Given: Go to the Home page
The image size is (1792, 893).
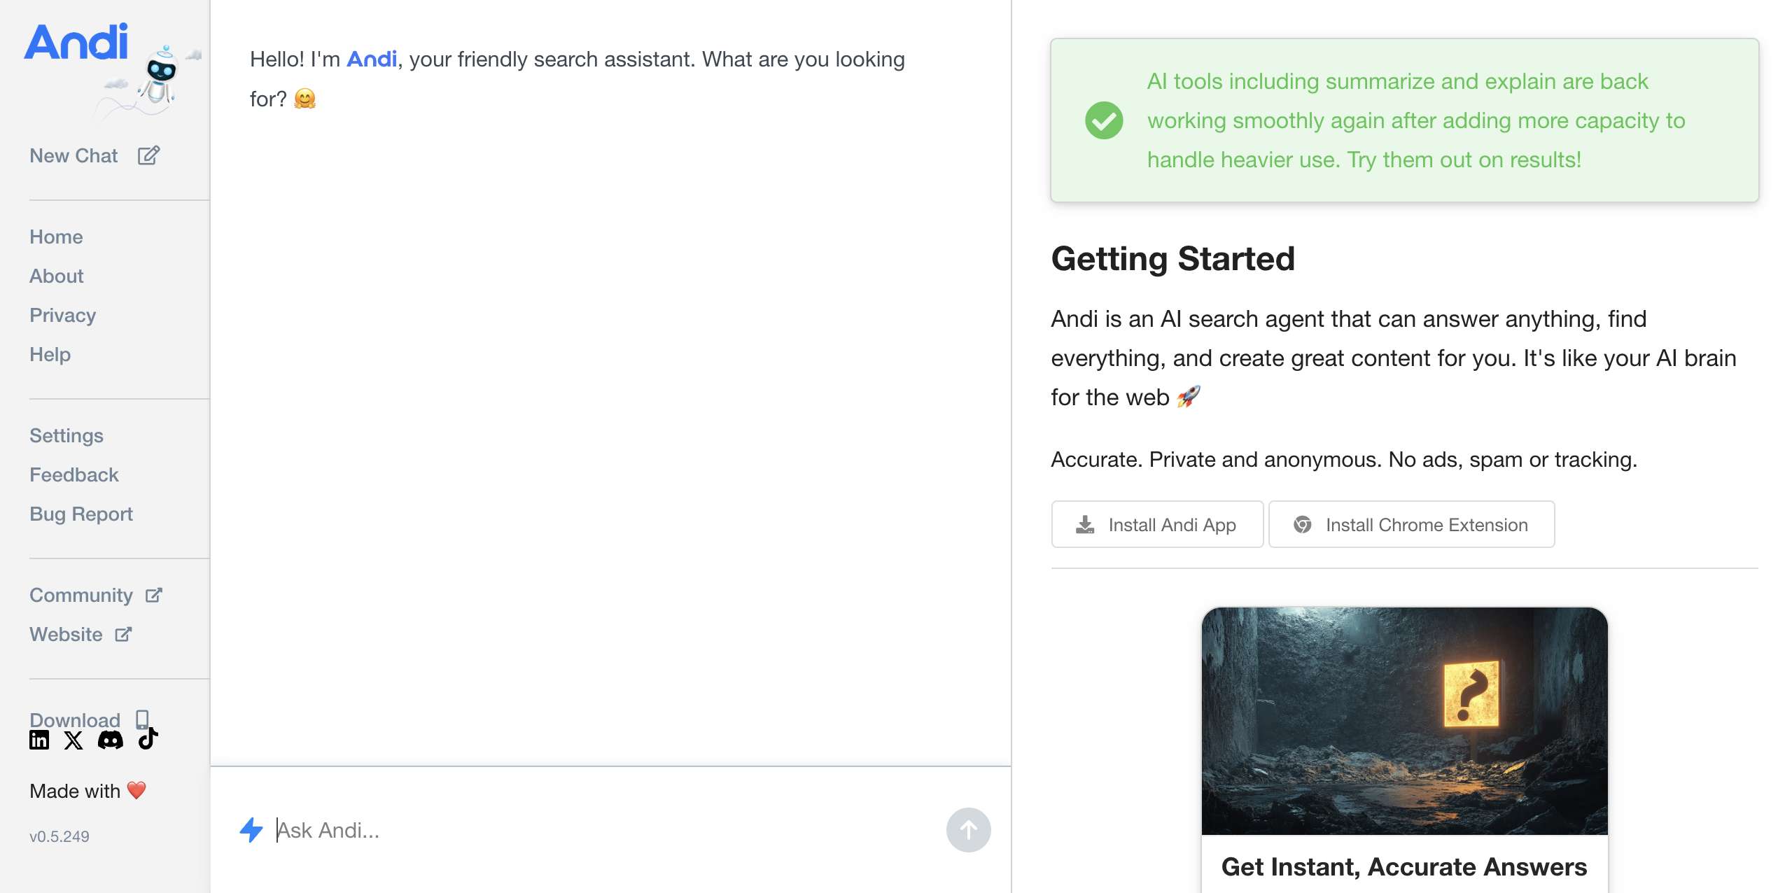Looking at the screenshot, I should (56, 237).
